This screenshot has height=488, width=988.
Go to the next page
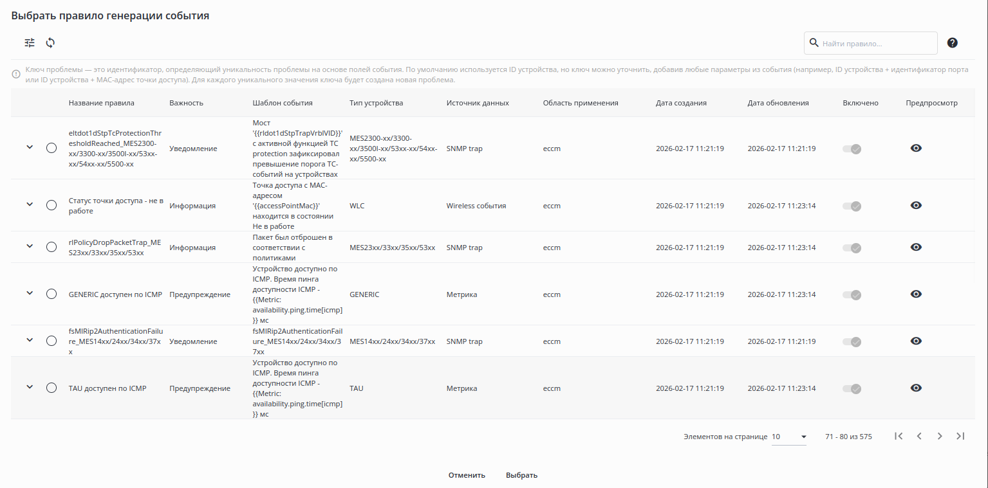coord(940,436)
